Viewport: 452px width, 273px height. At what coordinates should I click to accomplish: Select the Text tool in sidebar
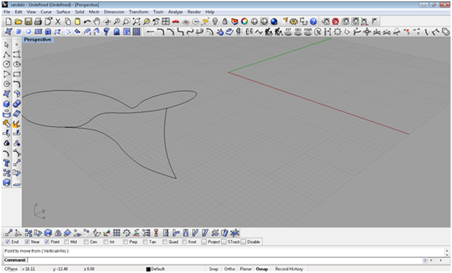[x=6, y=163]
